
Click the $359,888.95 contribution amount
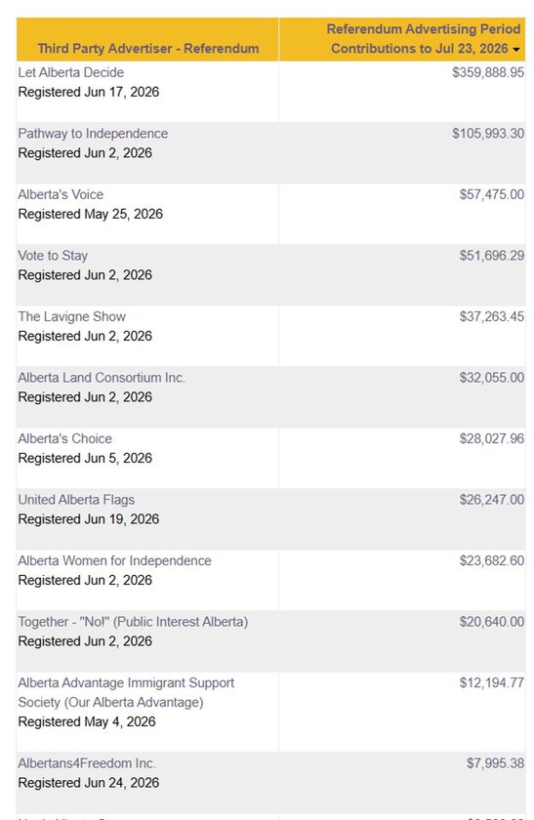pyautogui.click(x=488, y=72)
